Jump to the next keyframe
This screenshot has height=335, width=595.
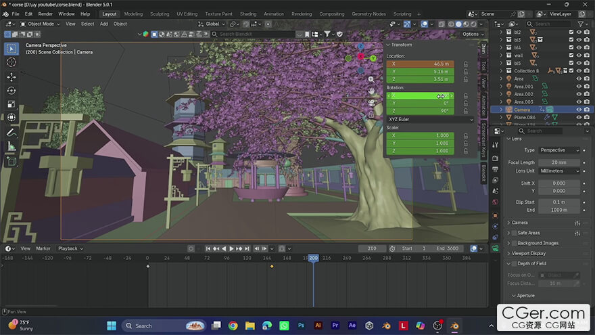coord(239,248)
